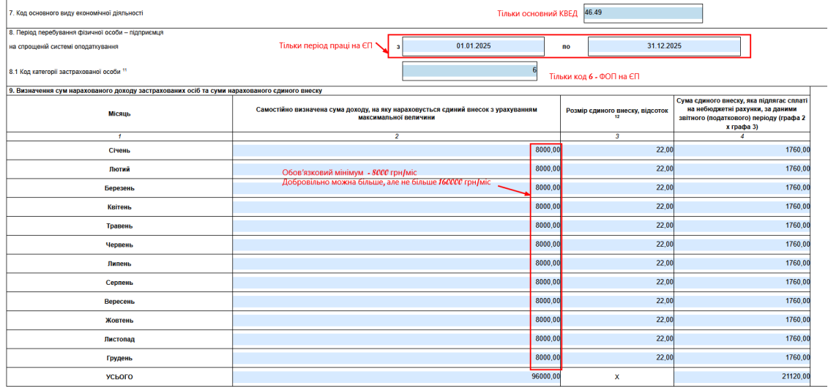Viewport: 828px width, 391px height.
Task: Click the Січень income amount field
Action: pyautogui.click(x=397, y=151)
